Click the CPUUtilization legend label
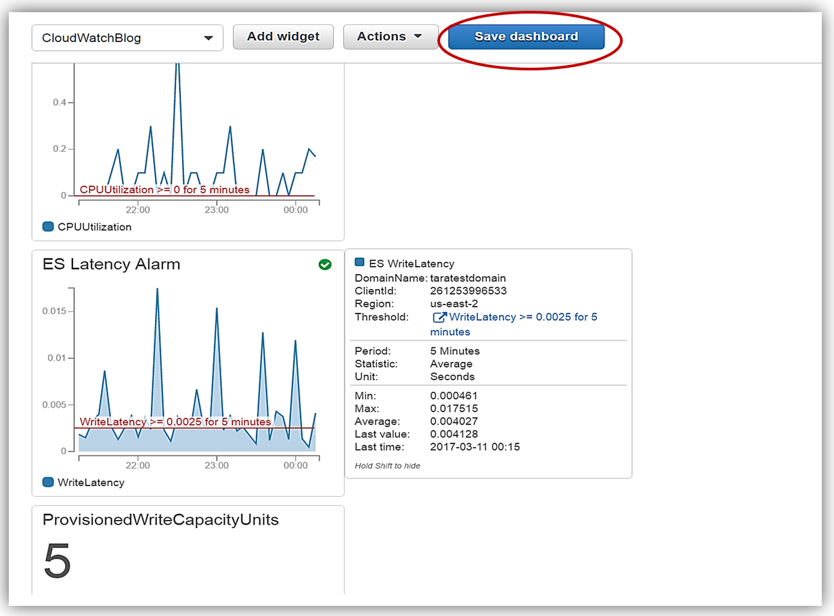Image resolution: width=834 pixels, height=616 pixels. point(95,227)
